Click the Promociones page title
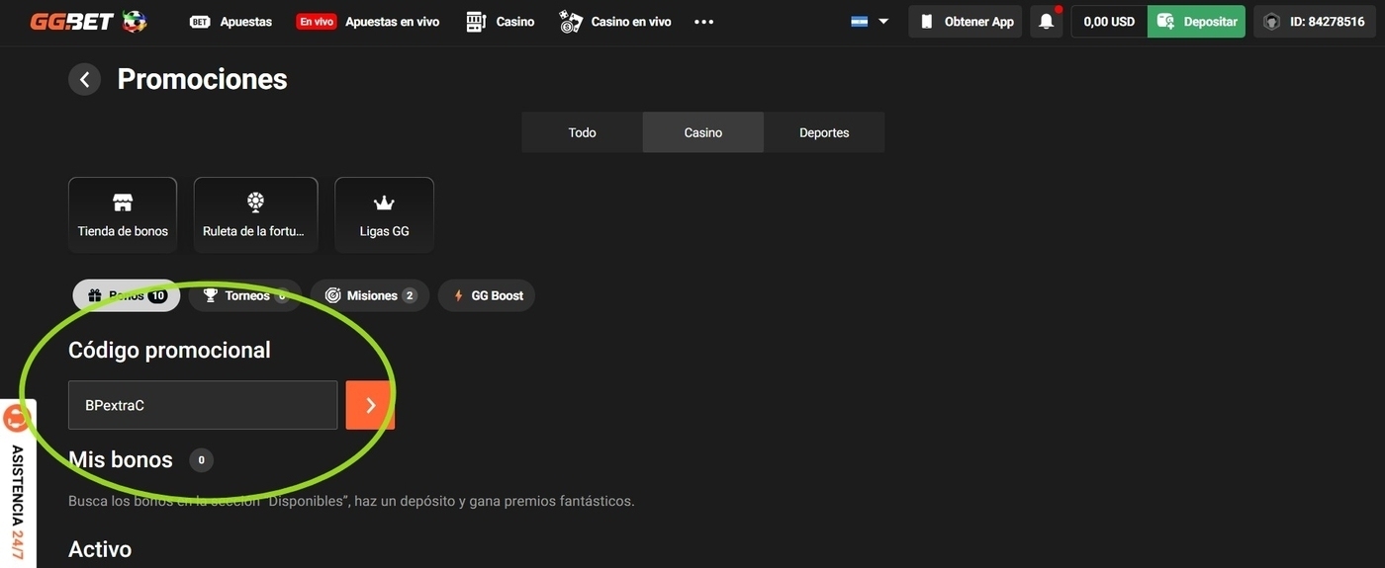The height and width of the screenshot is (568, 1385). tap(203, 79)
